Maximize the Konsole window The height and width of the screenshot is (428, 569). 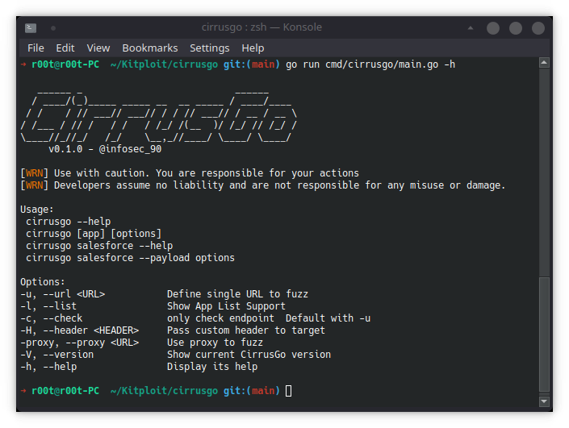(515, 28)
